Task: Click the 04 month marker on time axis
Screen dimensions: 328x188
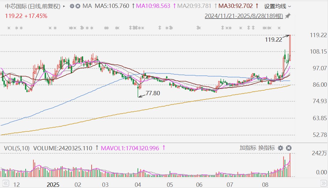Action: (x=138, y=185)
